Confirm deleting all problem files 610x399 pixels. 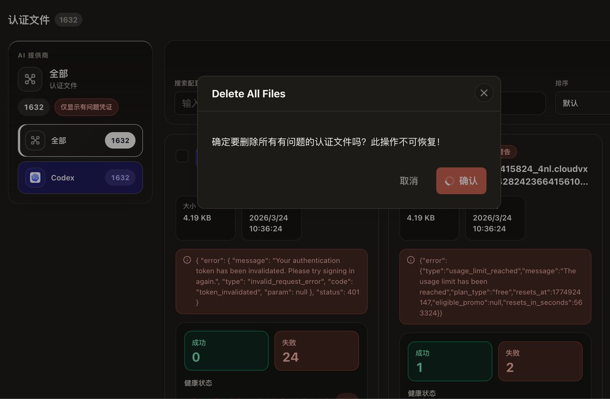click(x=461, y=181)
